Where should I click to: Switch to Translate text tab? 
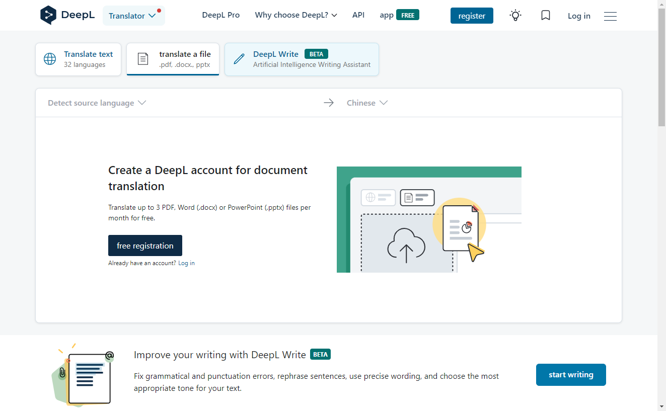point(78,59)
